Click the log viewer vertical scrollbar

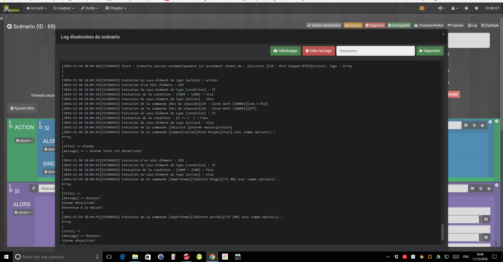click(442, 232)
